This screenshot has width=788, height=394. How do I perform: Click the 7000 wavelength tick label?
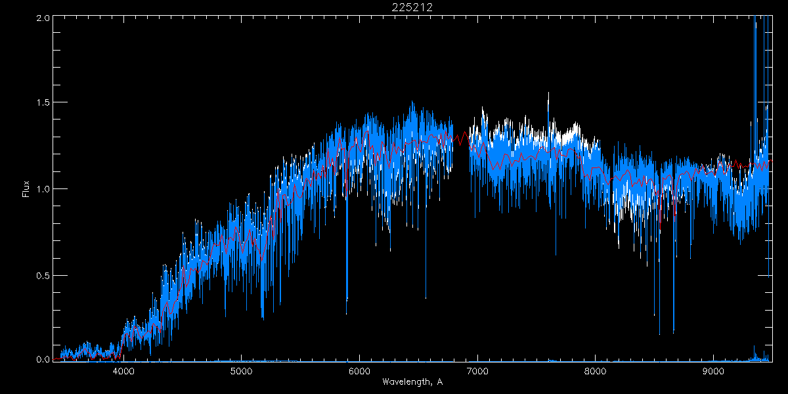(477, 371)
